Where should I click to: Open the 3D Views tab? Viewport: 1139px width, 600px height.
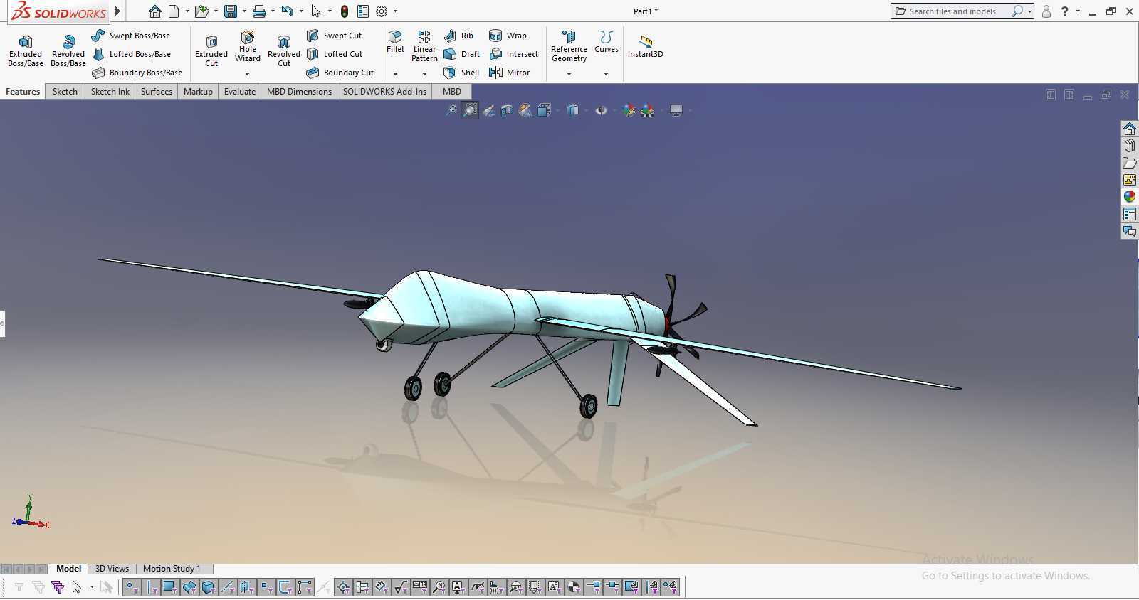pos(112,569)
